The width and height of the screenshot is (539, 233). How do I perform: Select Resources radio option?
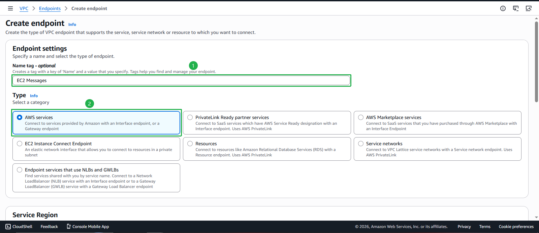190,144
